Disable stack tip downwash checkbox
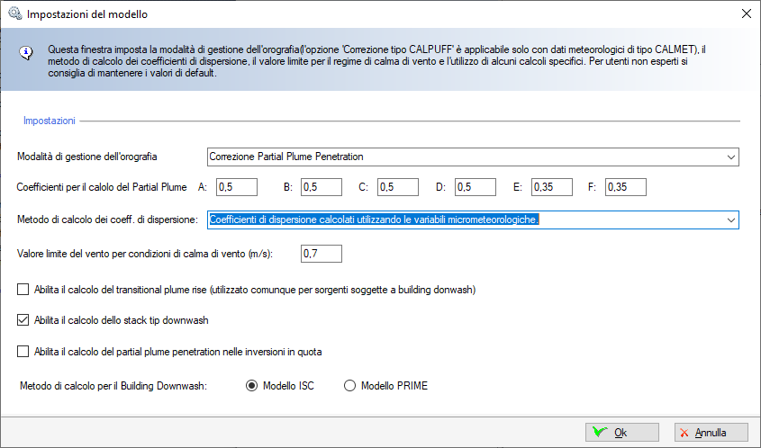The image size is (761, 448). coord(23,318)
